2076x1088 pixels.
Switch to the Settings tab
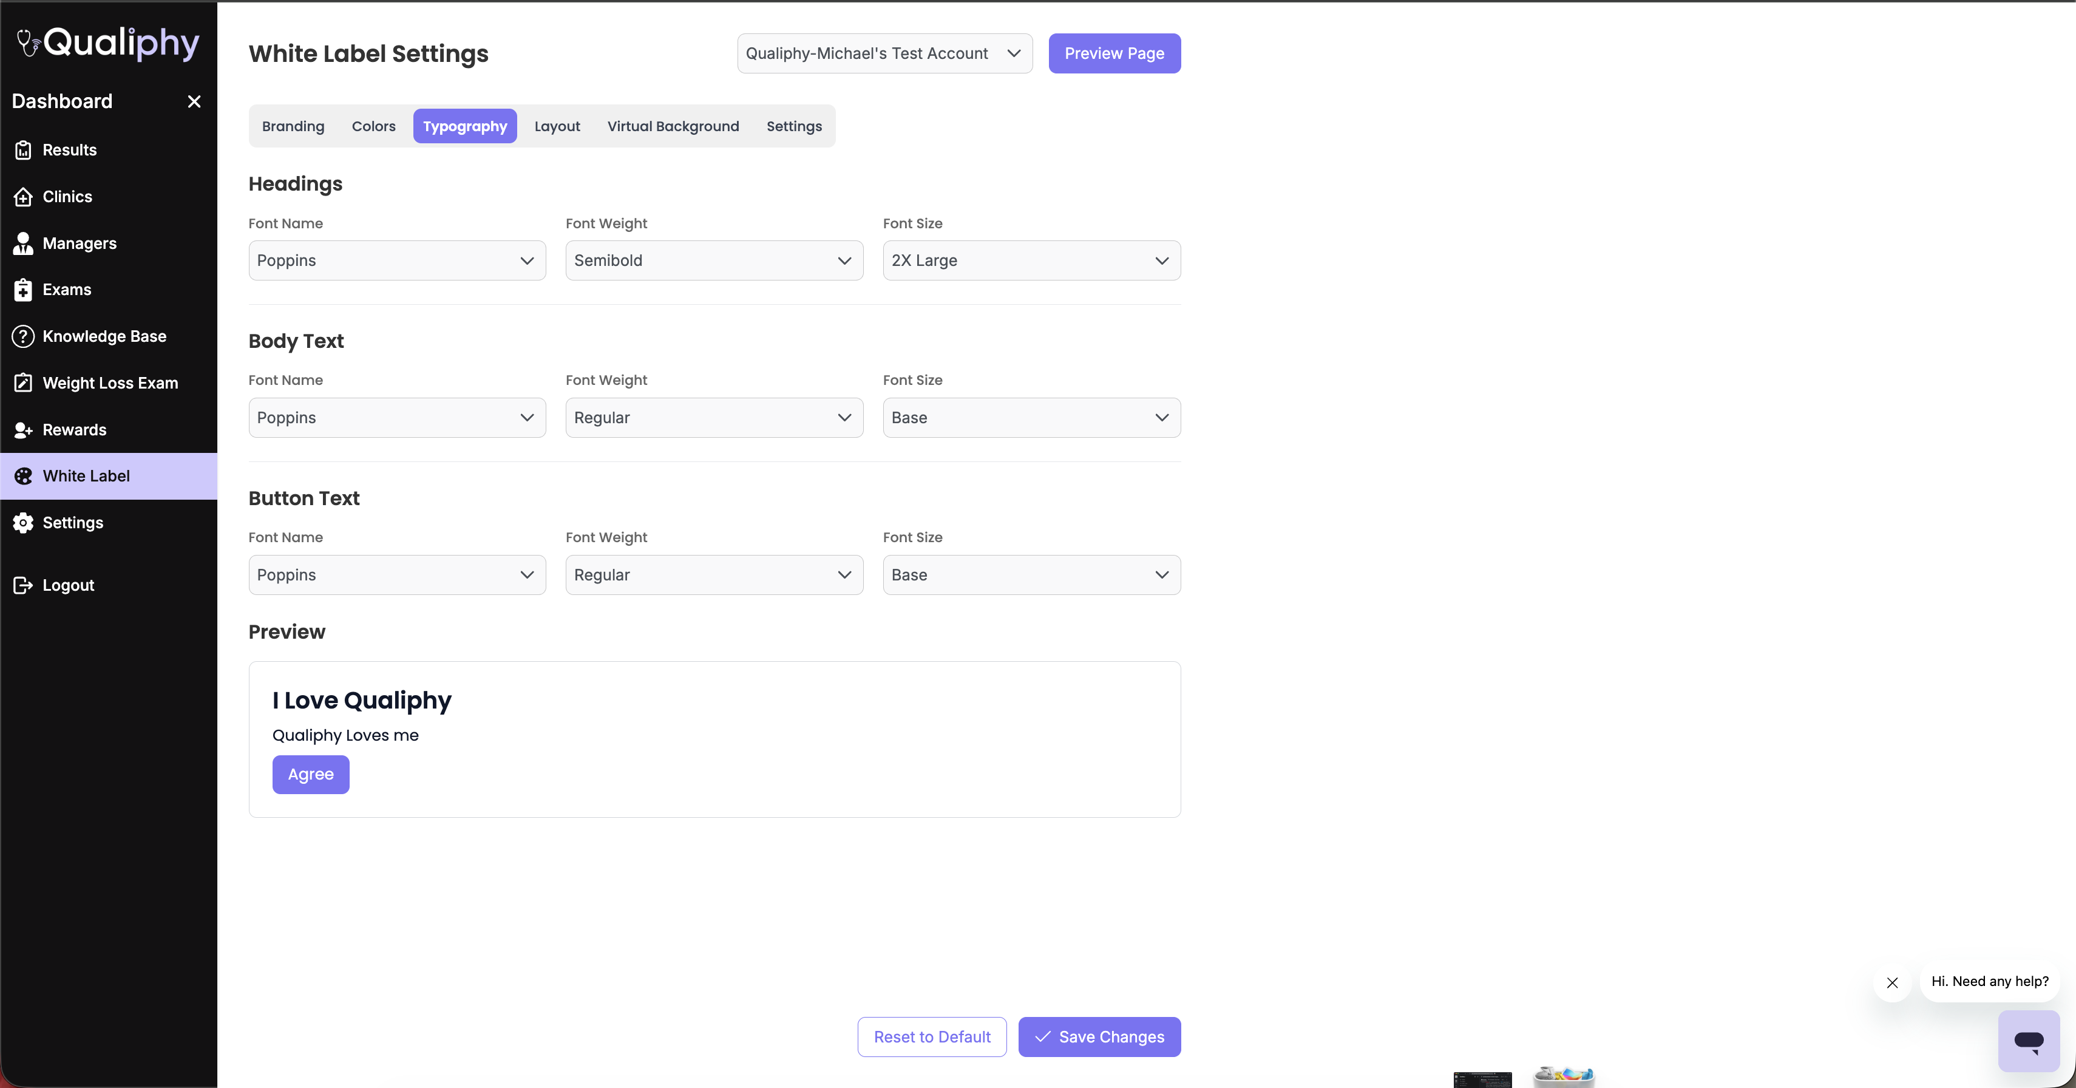(794, 126)
